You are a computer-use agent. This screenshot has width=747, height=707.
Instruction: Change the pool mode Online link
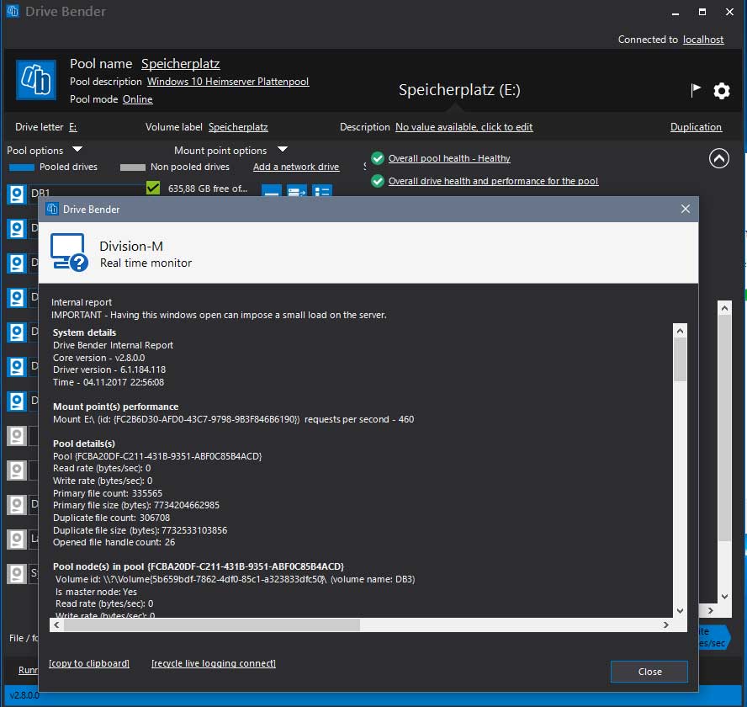tap(138, 99)
